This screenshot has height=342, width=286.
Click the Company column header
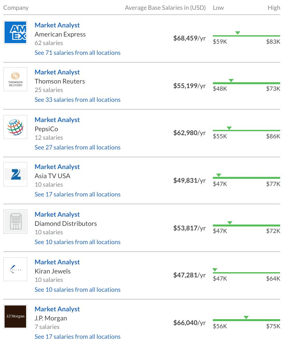(16, 8)
